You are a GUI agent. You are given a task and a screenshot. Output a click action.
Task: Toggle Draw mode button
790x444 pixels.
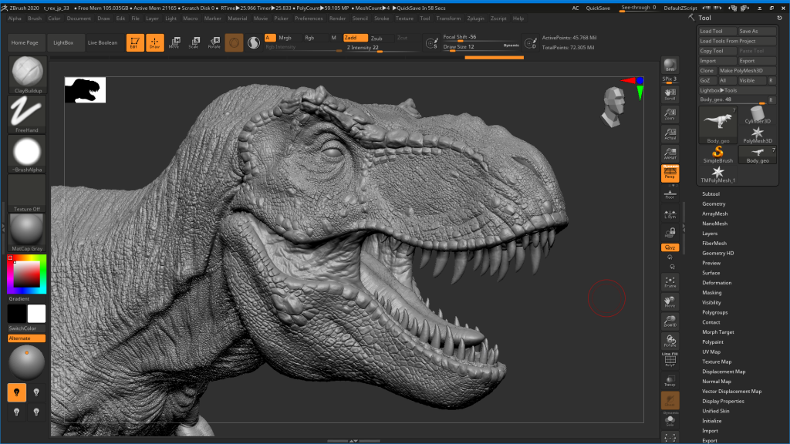[x=154, y=43]
